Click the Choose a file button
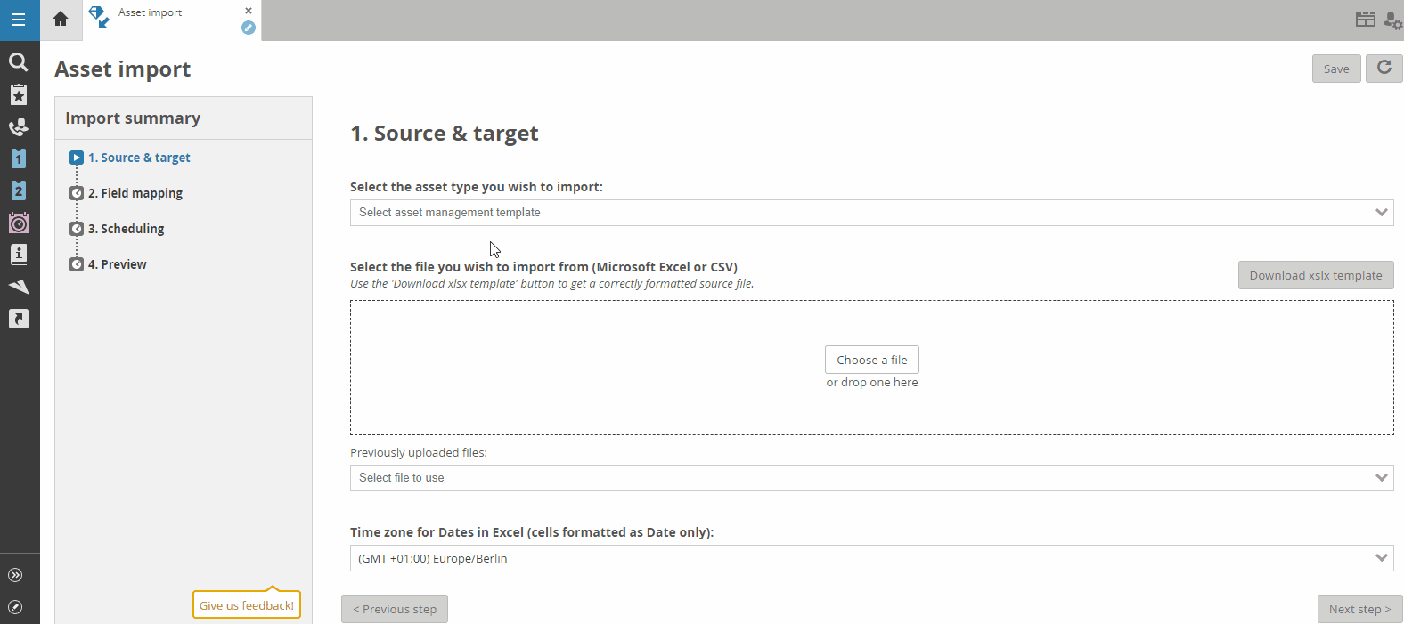The image size is (1404, 624). click(872, 360)
